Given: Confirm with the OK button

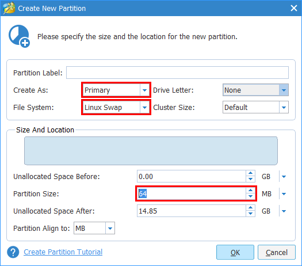Looking at the screenshot, I should point(235,252).
